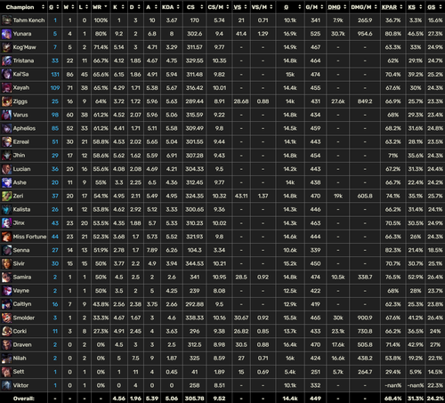Viewport: 445px width, 403px height.
Task: Click Varus champion portrait icon
Action: click(x=6, y=115)
